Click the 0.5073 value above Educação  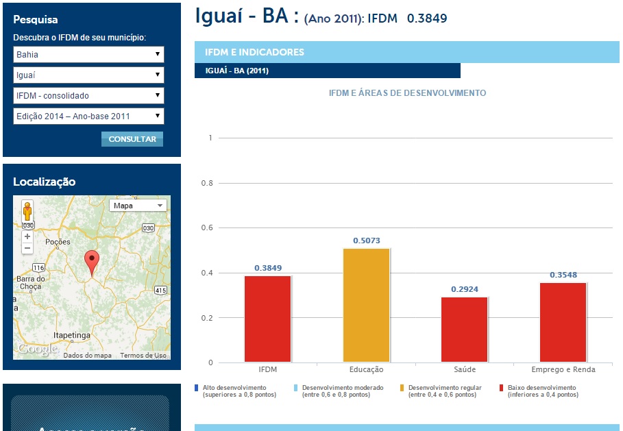[x=367, y=241]
